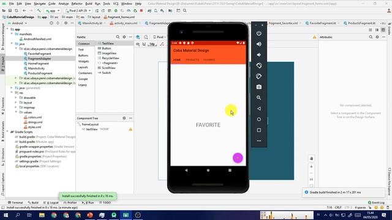Viewport: 392px width, 220px height.
Task: Take emulator screenshot with camera icon
Action: (258, 87)
